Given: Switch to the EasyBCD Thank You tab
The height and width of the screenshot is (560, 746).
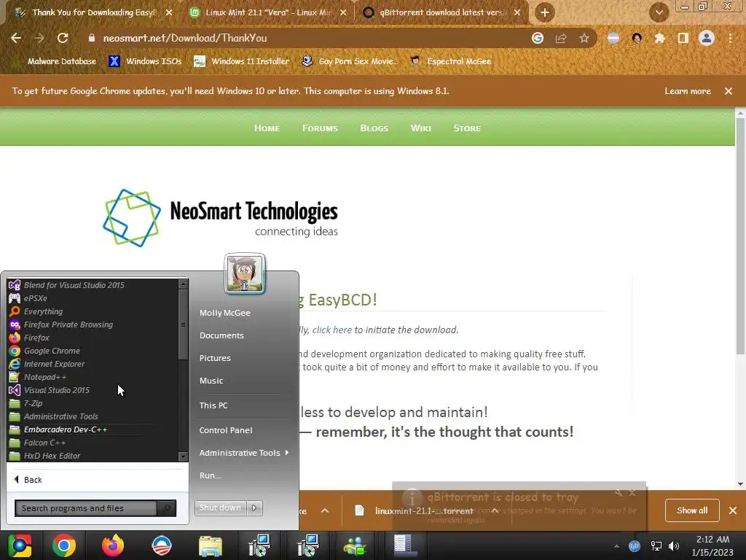Looking at the screenshot, I should [93, 12].
